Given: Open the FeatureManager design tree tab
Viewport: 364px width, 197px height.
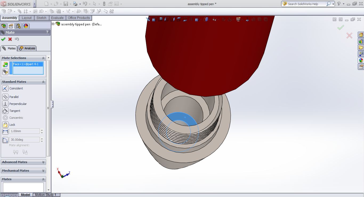Looking at the screenshot, I should click(x=3, y=26).
